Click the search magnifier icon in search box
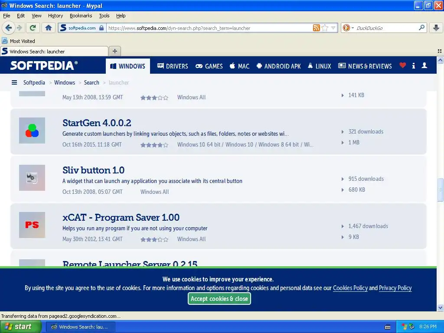The width and height of the screenshot is (444, 333). 421,28
